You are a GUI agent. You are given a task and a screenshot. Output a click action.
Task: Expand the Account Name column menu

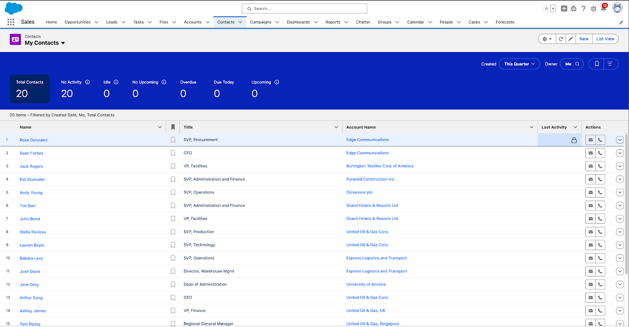(x=532, y=127)
